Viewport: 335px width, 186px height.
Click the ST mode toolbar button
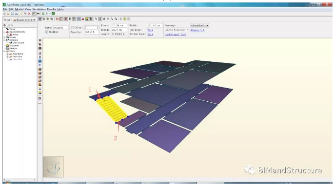(x=34, y=14)
